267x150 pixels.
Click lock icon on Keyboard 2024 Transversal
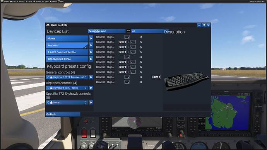(x=51, y=77)
